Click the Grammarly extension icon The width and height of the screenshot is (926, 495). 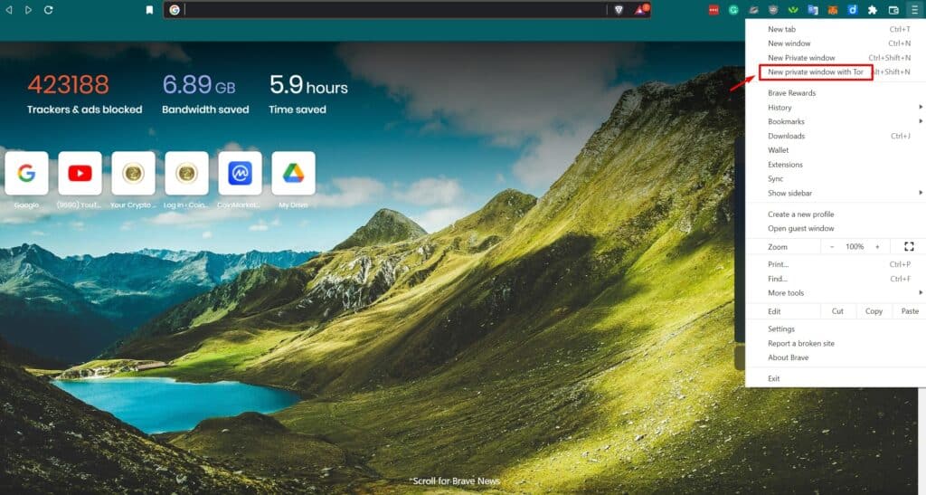(x=733, y=10)
